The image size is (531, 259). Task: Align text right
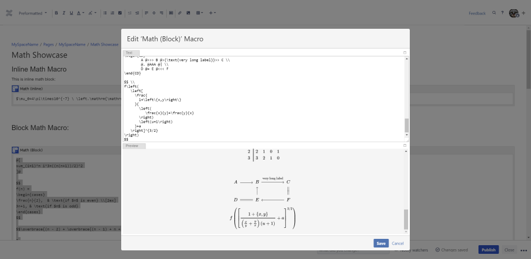pyautogui.click(x=162, y=13)
